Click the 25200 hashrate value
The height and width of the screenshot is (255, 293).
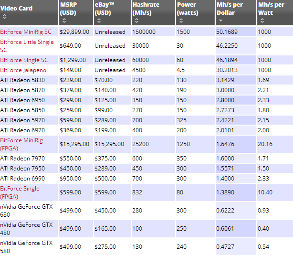point(140,144)
